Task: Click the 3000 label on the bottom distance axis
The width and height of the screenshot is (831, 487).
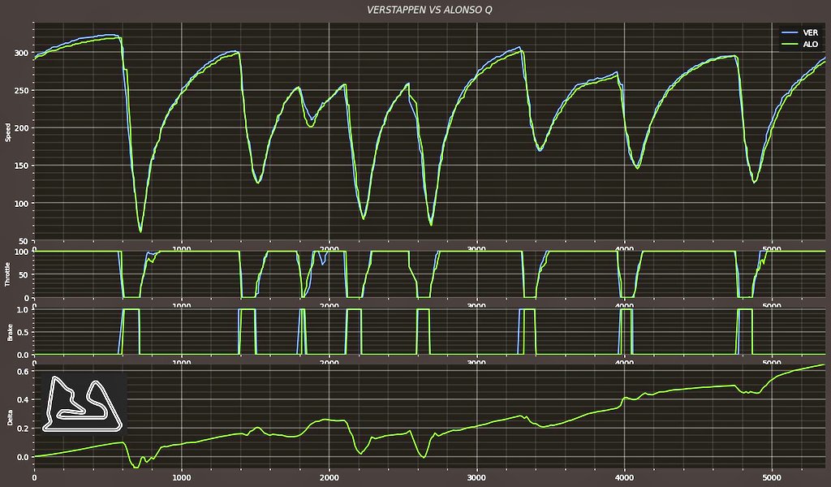Action: tap(476, 477)
